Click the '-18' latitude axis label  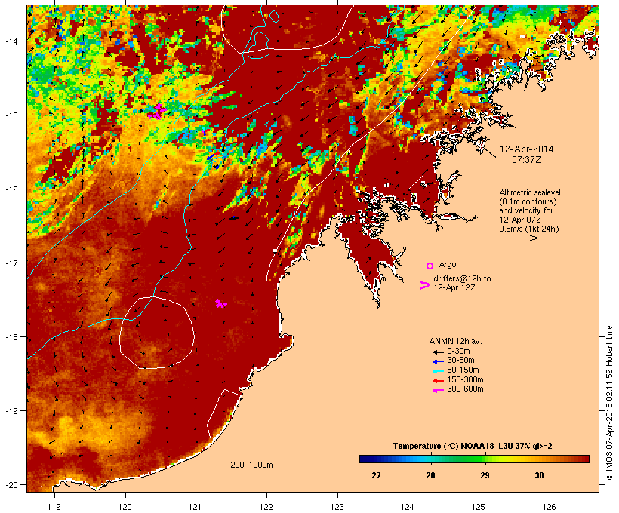coord(11,337)
